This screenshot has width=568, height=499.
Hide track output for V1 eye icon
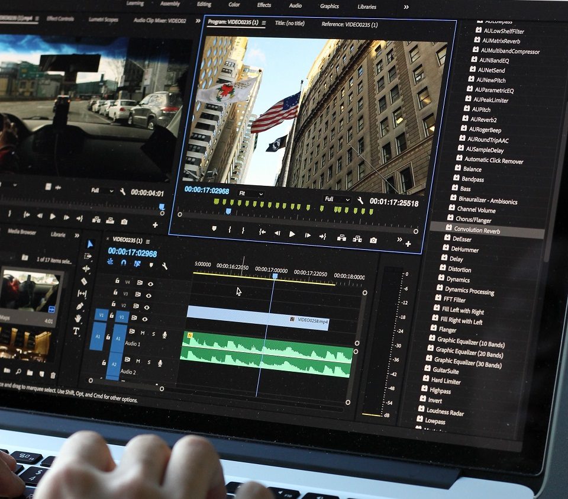(145, 318)
